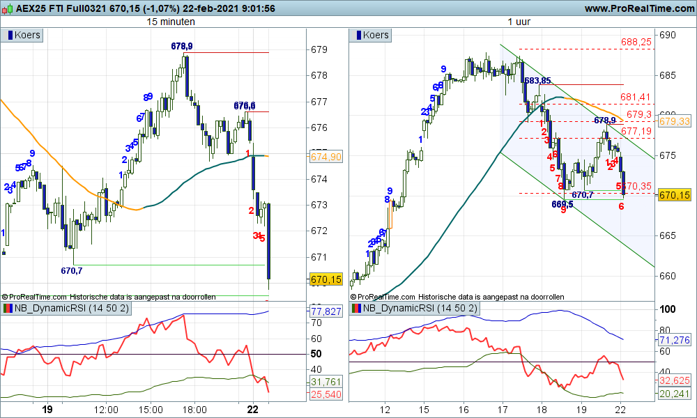Click the orange 679,33 tag on the hourly chart
This screenshot has height=418, width=697.
[675, 121]
